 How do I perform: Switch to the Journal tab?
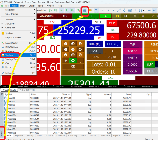(127, 136)
